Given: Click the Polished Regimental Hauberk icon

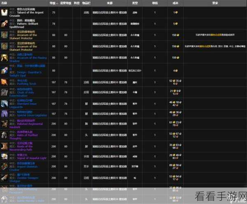Looking at the screenshot, I should (4, 124).
